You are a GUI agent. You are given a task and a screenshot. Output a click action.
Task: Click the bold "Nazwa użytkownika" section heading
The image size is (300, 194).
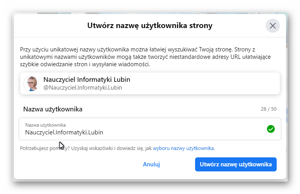pyautogui.click(x=53, y=109)
